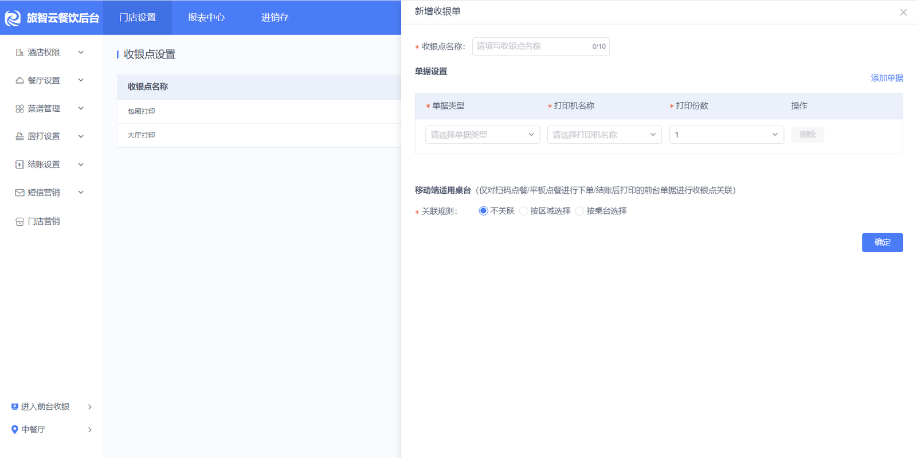917x458 pixels.
Task: Click the 中餐厅 location pin icon
Action: point(15,429)
